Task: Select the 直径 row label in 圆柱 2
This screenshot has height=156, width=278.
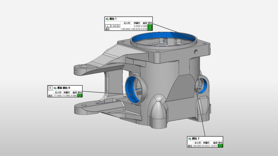Action: coord(190,146)
